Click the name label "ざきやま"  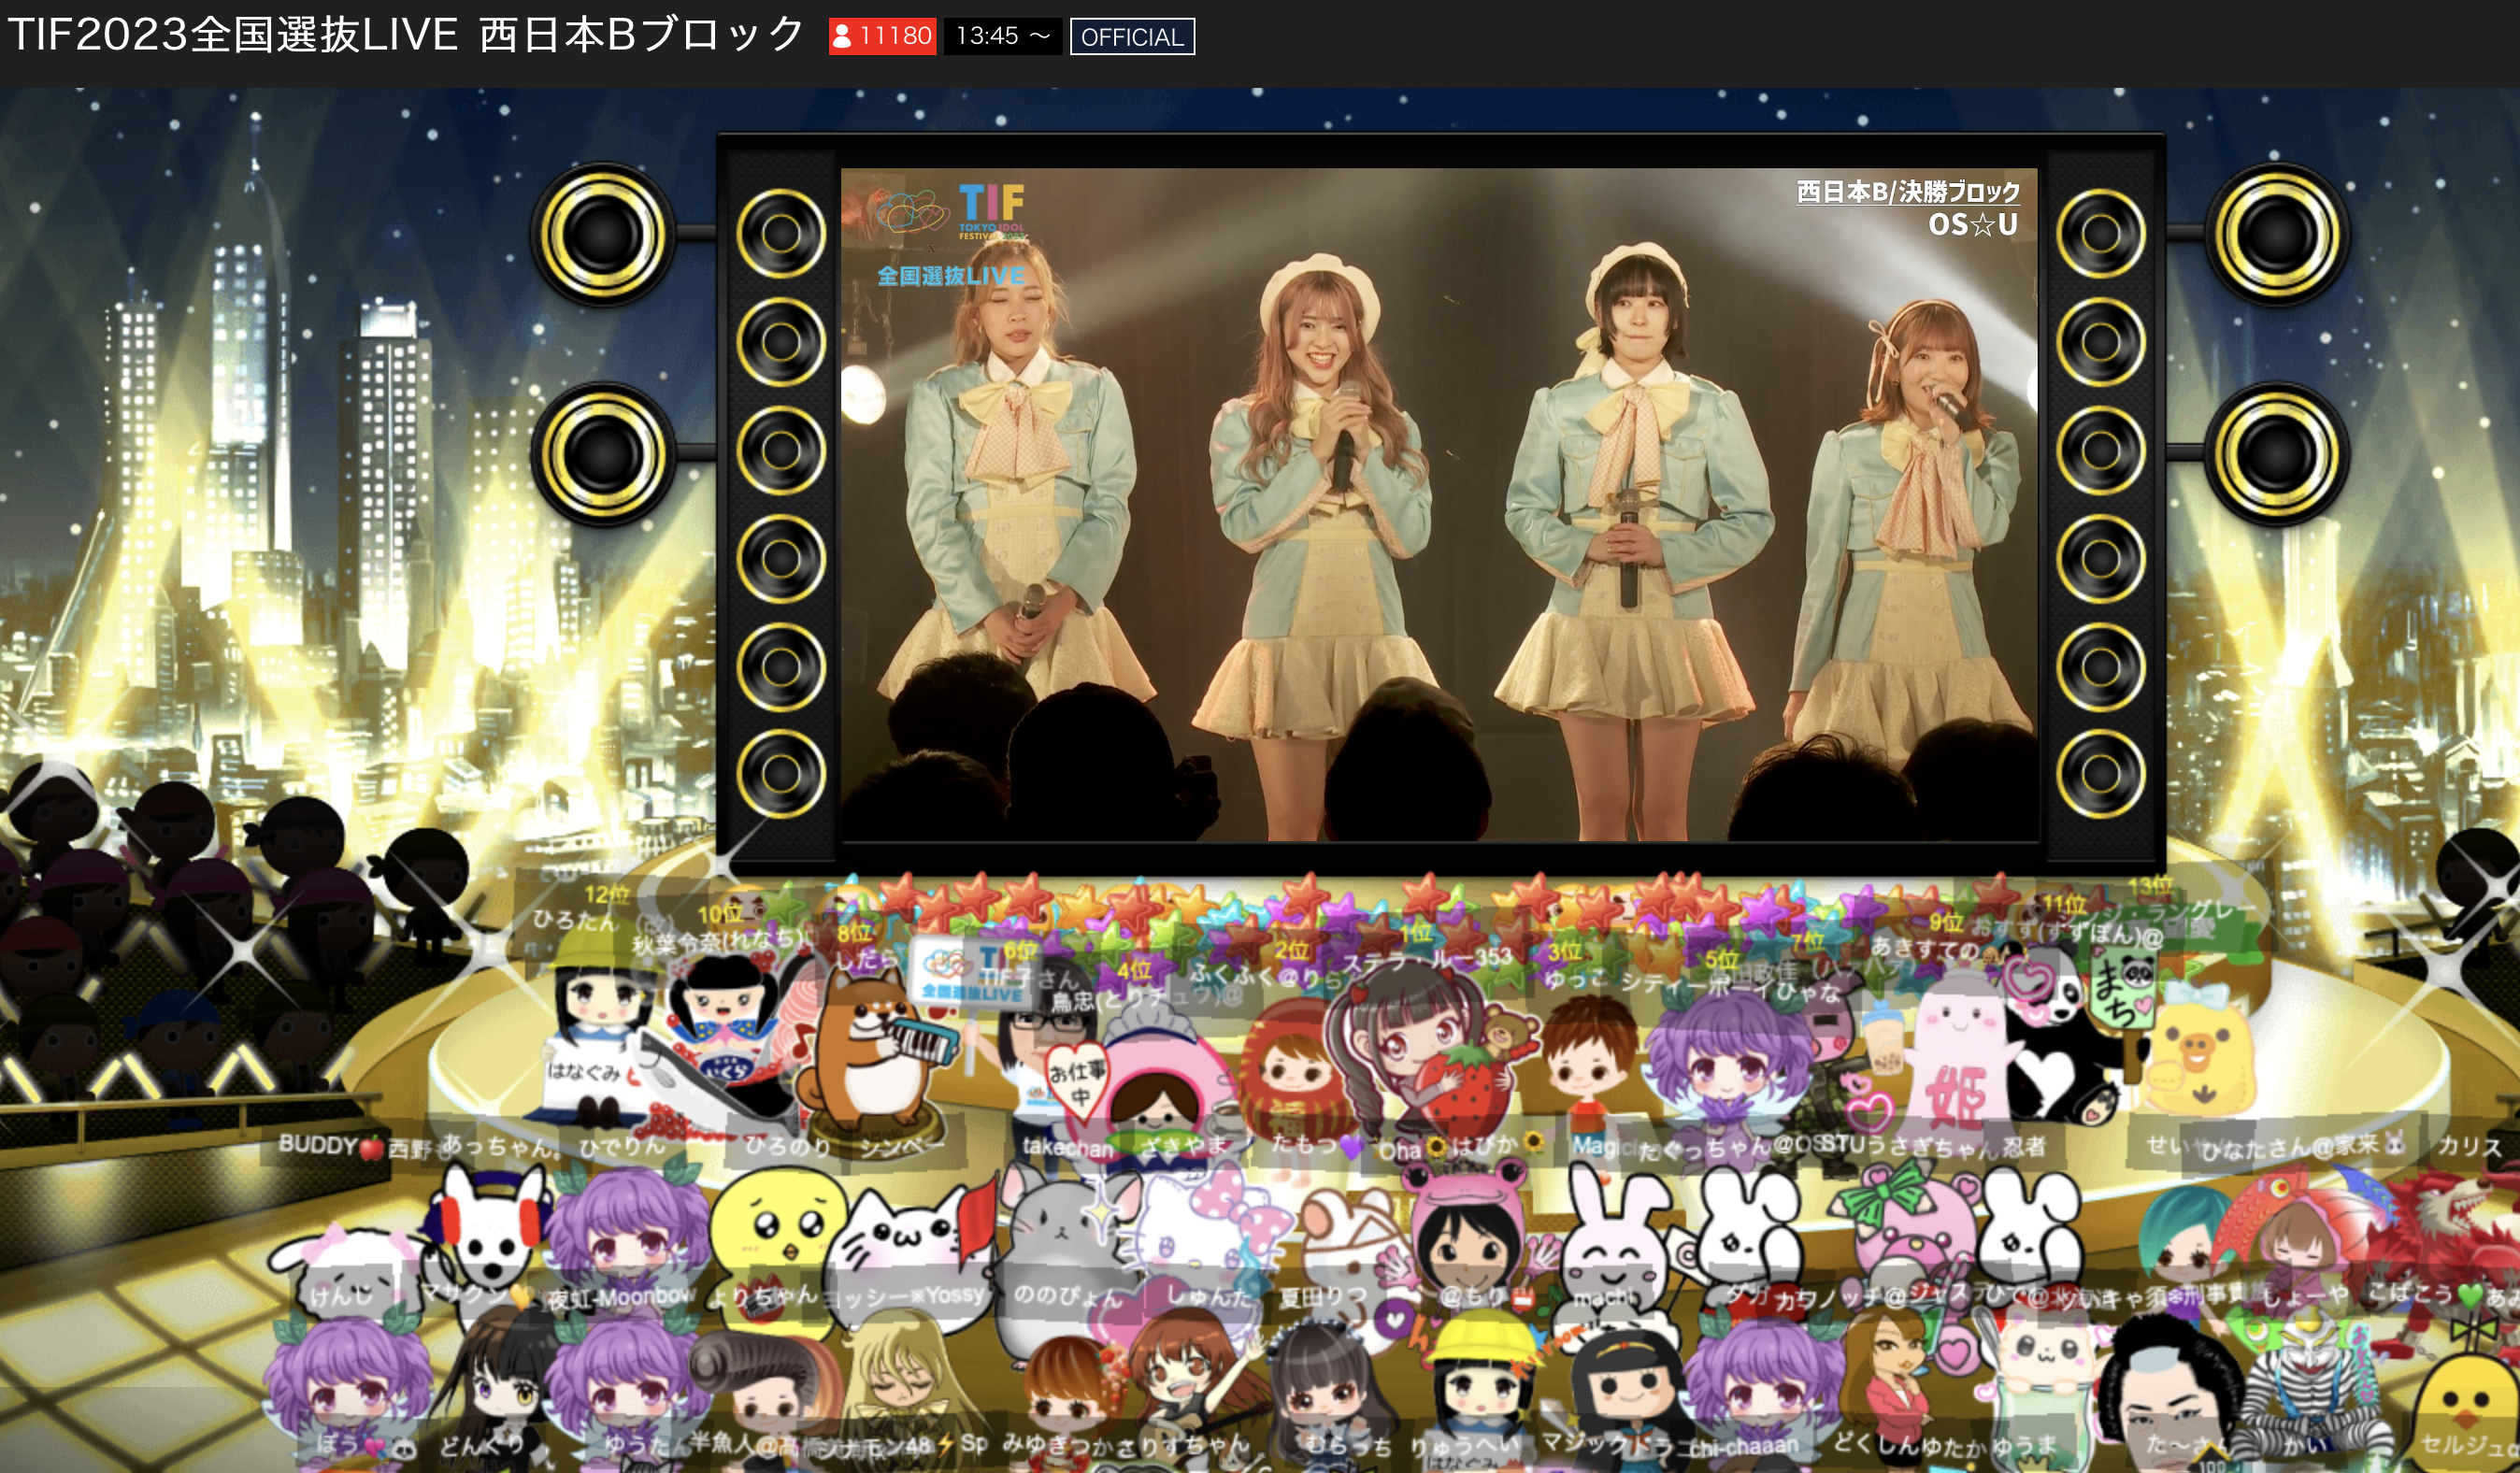coord(1183,1146)
